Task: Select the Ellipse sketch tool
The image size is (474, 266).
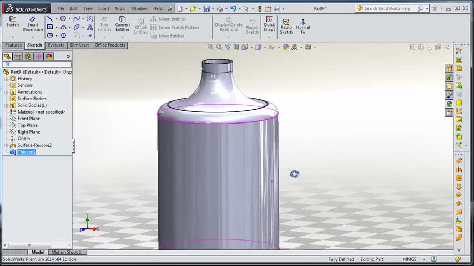Action: (x=77, y=27)
